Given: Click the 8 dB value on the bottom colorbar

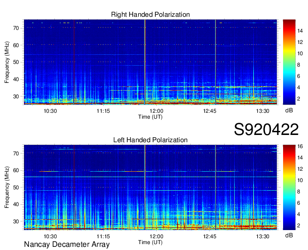Looking at the screenshot, I should coord(298,192).
